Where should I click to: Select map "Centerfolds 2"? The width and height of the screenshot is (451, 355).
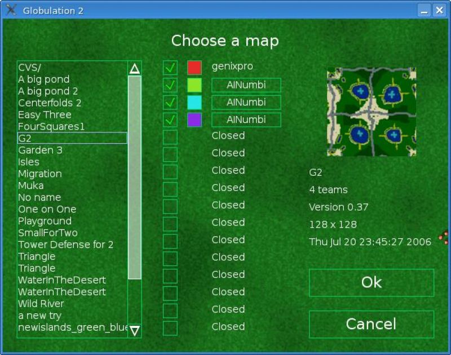[72, 103]
